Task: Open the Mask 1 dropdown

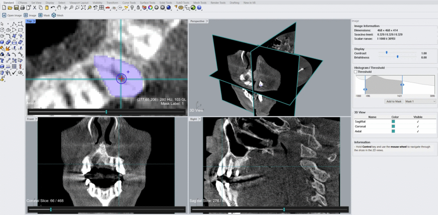Action: tap(420, 102)
